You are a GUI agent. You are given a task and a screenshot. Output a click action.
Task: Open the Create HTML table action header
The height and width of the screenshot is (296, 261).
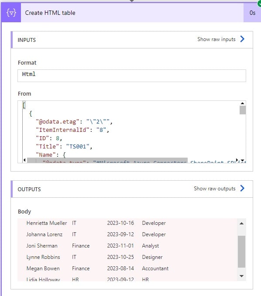click(132, 13)
